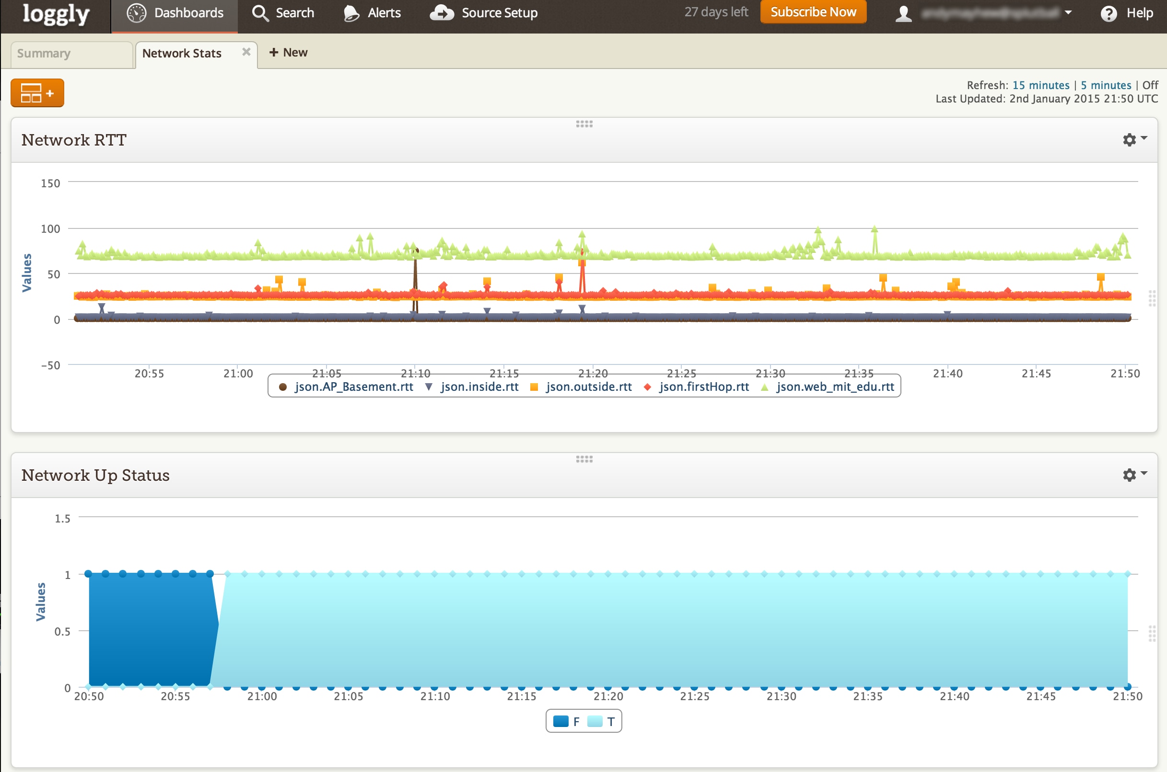Click the Subscribe Now button

813,12
